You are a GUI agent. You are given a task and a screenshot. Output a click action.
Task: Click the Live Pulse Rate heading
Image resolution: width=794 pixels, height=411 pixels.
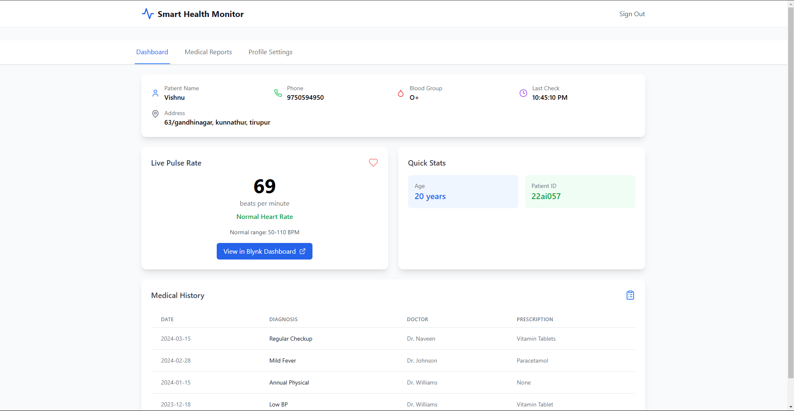point(176,163)
